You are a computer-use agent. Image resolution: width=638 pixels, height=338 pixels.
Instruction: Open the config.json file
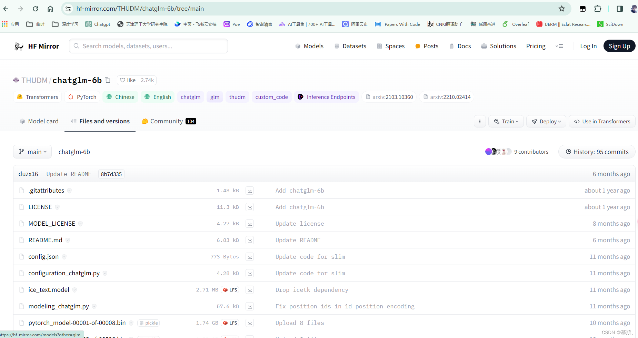(43, 257)
